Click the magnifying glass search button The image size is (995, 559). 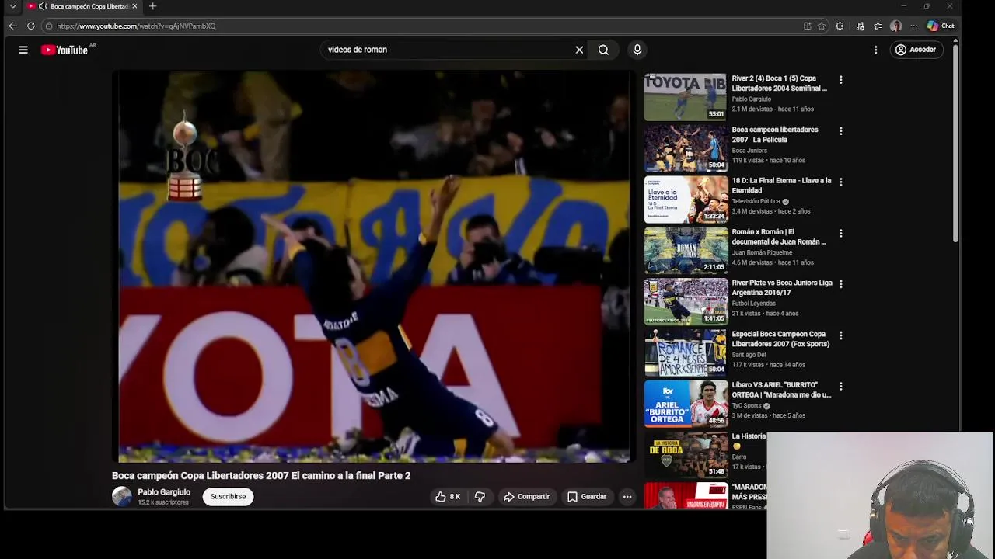coord(603,50)
